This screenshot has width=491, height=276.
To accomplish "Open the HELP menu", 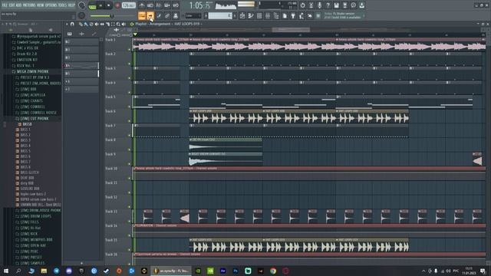I will pyautogui.click(x=71, y=5).
